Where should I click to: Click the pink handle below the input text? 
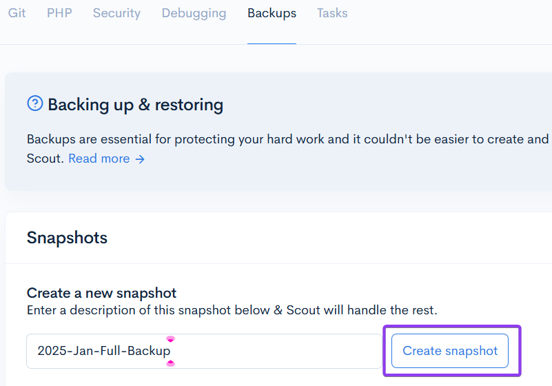[x=170, y=363]
